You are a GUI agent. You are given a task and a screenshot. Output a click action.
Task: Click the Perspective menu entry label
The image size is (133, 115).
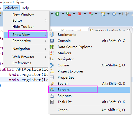22,41
